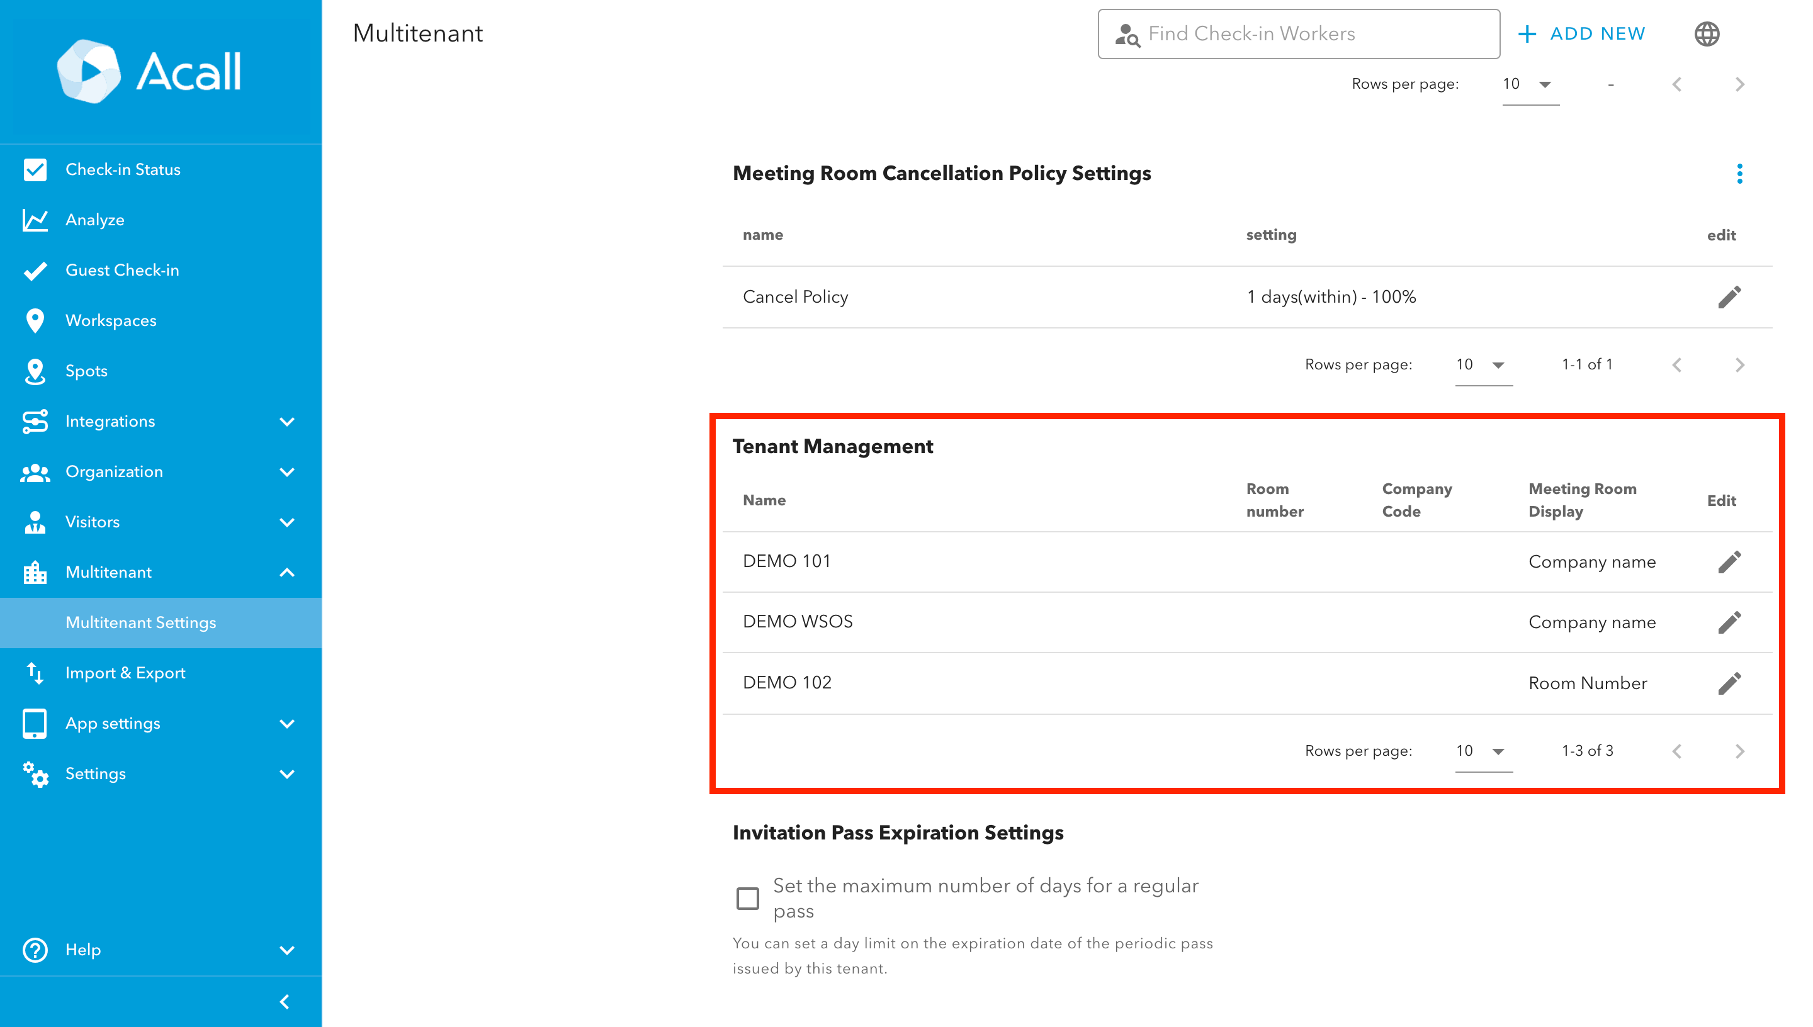This screenshot has height=1027, width=1813.
Task: Edit the DEMO 101 tenant
Action: (1729, 562)
